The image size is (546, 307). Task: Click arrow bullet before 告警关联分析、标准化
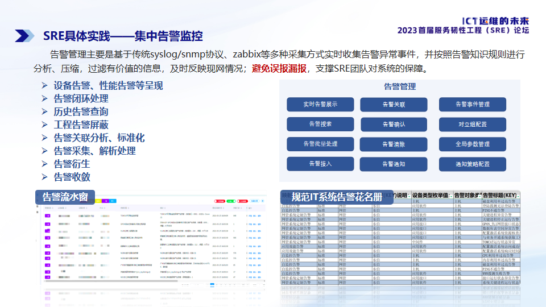pyautogui.click(x=44, y=138)
